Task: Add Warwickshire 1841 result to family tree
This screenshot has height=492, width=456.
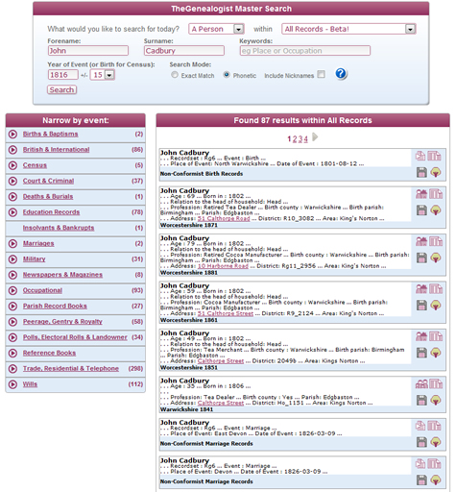Action: coord(435,400)
